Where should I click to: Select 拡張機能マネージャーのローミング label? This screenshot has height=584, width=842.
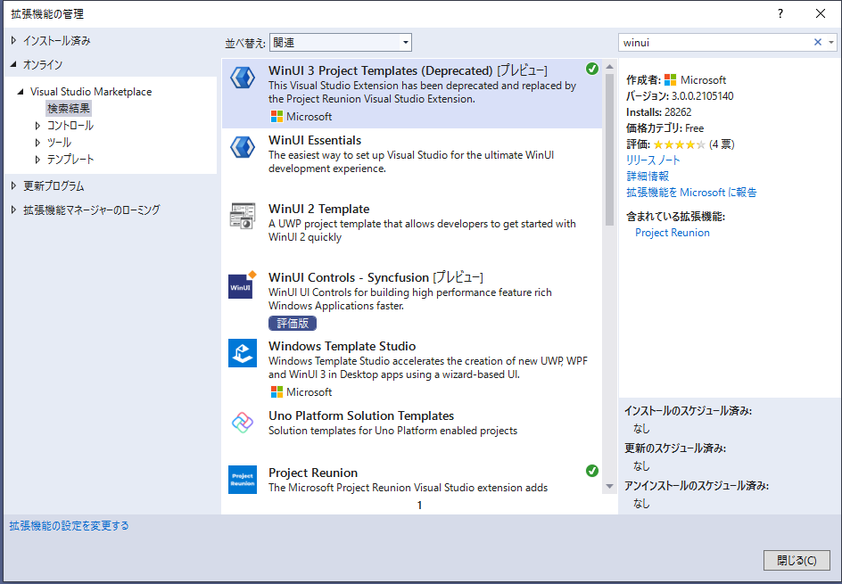point(92,210)
